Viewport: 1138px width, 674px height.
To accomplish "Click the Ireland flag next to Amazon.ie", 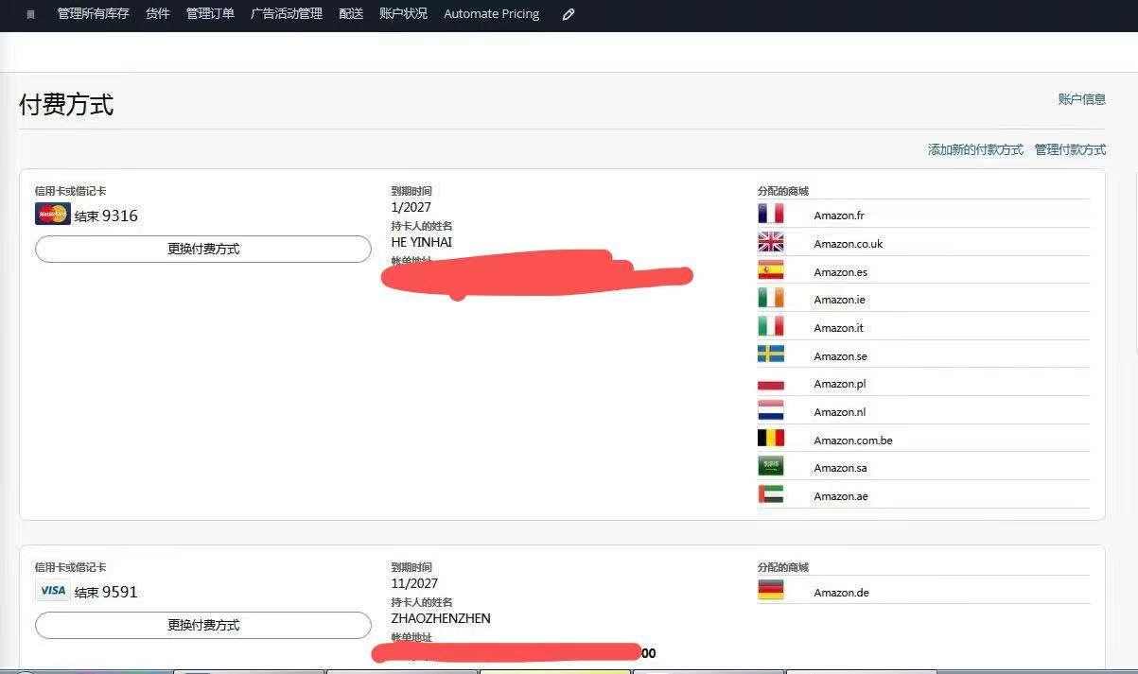I will click(771, 299).
